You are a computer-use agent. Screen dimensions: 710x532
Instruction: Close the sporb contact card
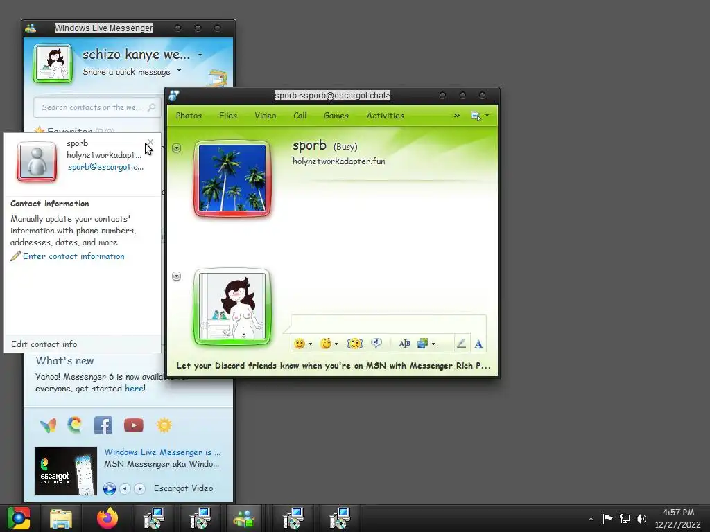pyautogui.click(x=150, y=142)
